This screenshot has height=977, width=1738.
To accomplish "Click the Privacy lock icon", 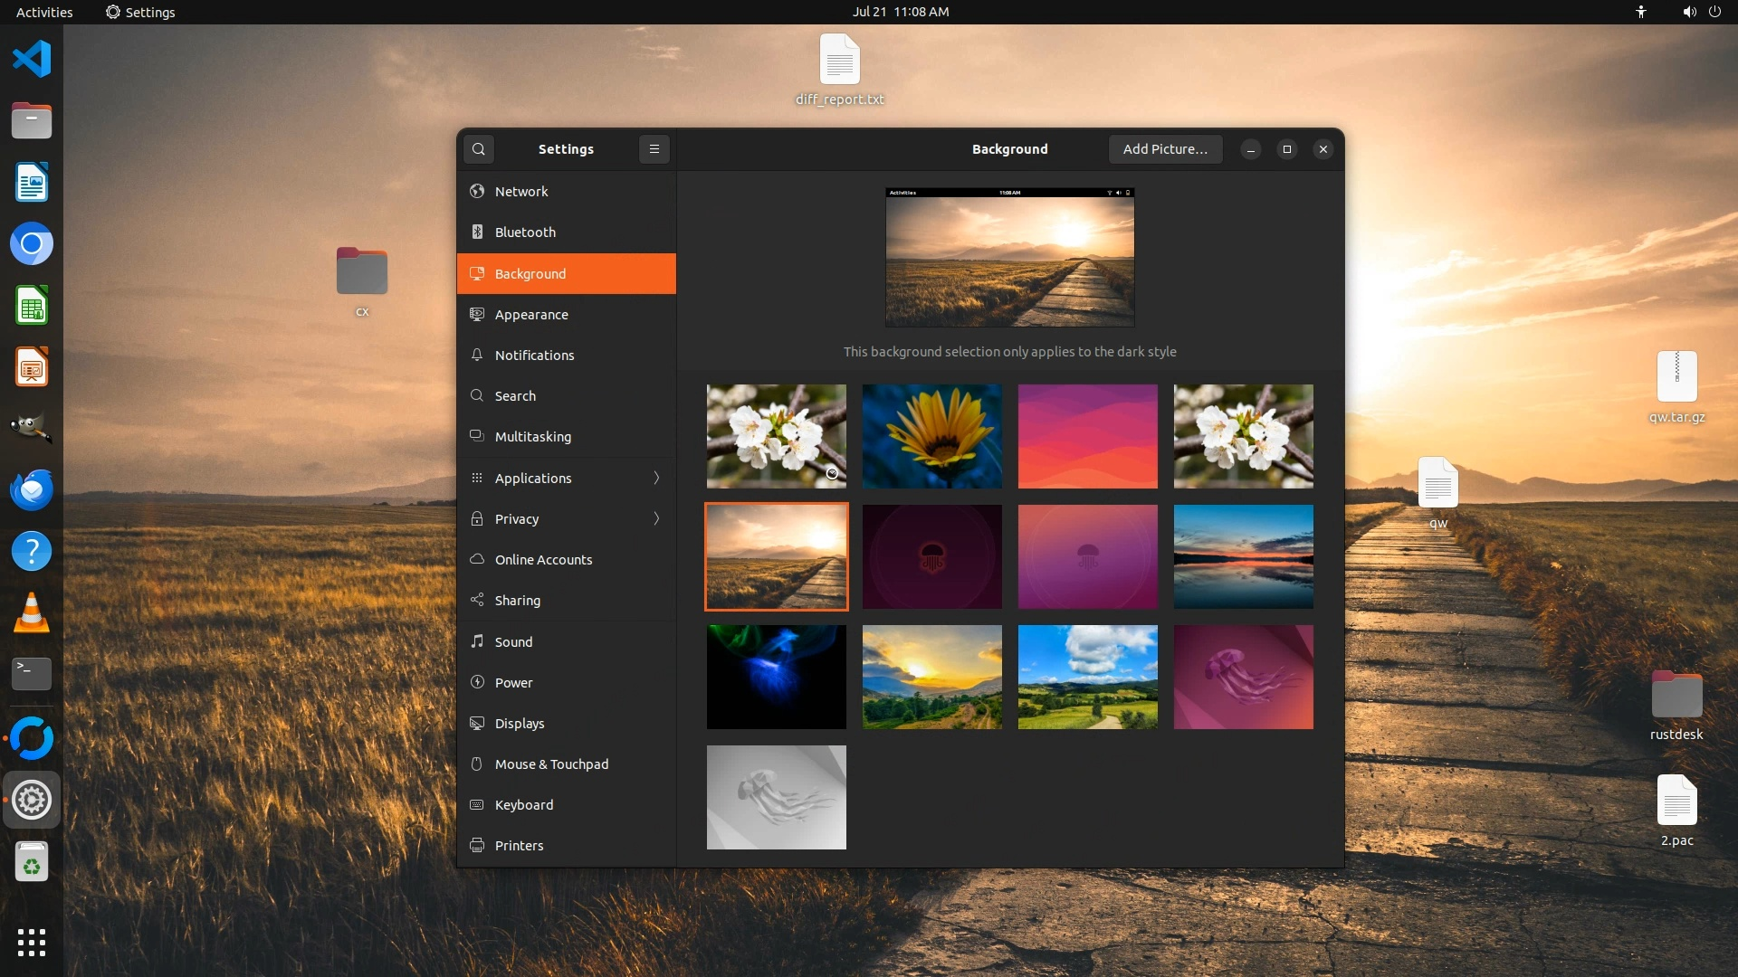I will coord(477,519).
